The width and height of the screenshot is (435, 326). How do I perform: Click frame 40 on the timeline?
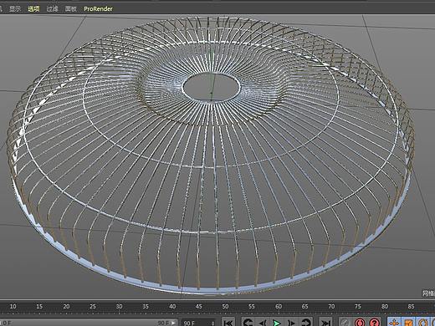pos(172,307)
